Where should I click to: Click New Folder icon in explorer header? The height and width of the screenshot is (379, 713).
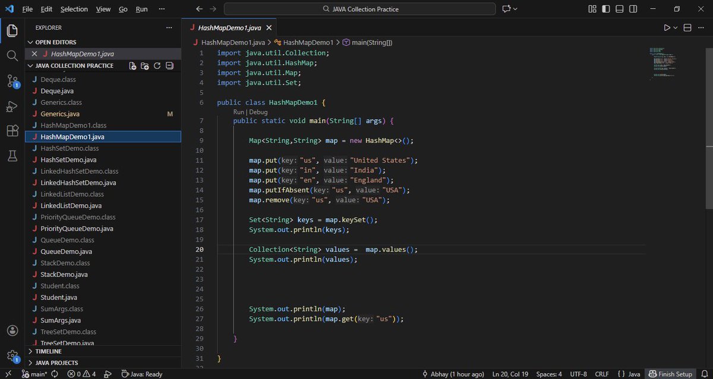[145, 66]
